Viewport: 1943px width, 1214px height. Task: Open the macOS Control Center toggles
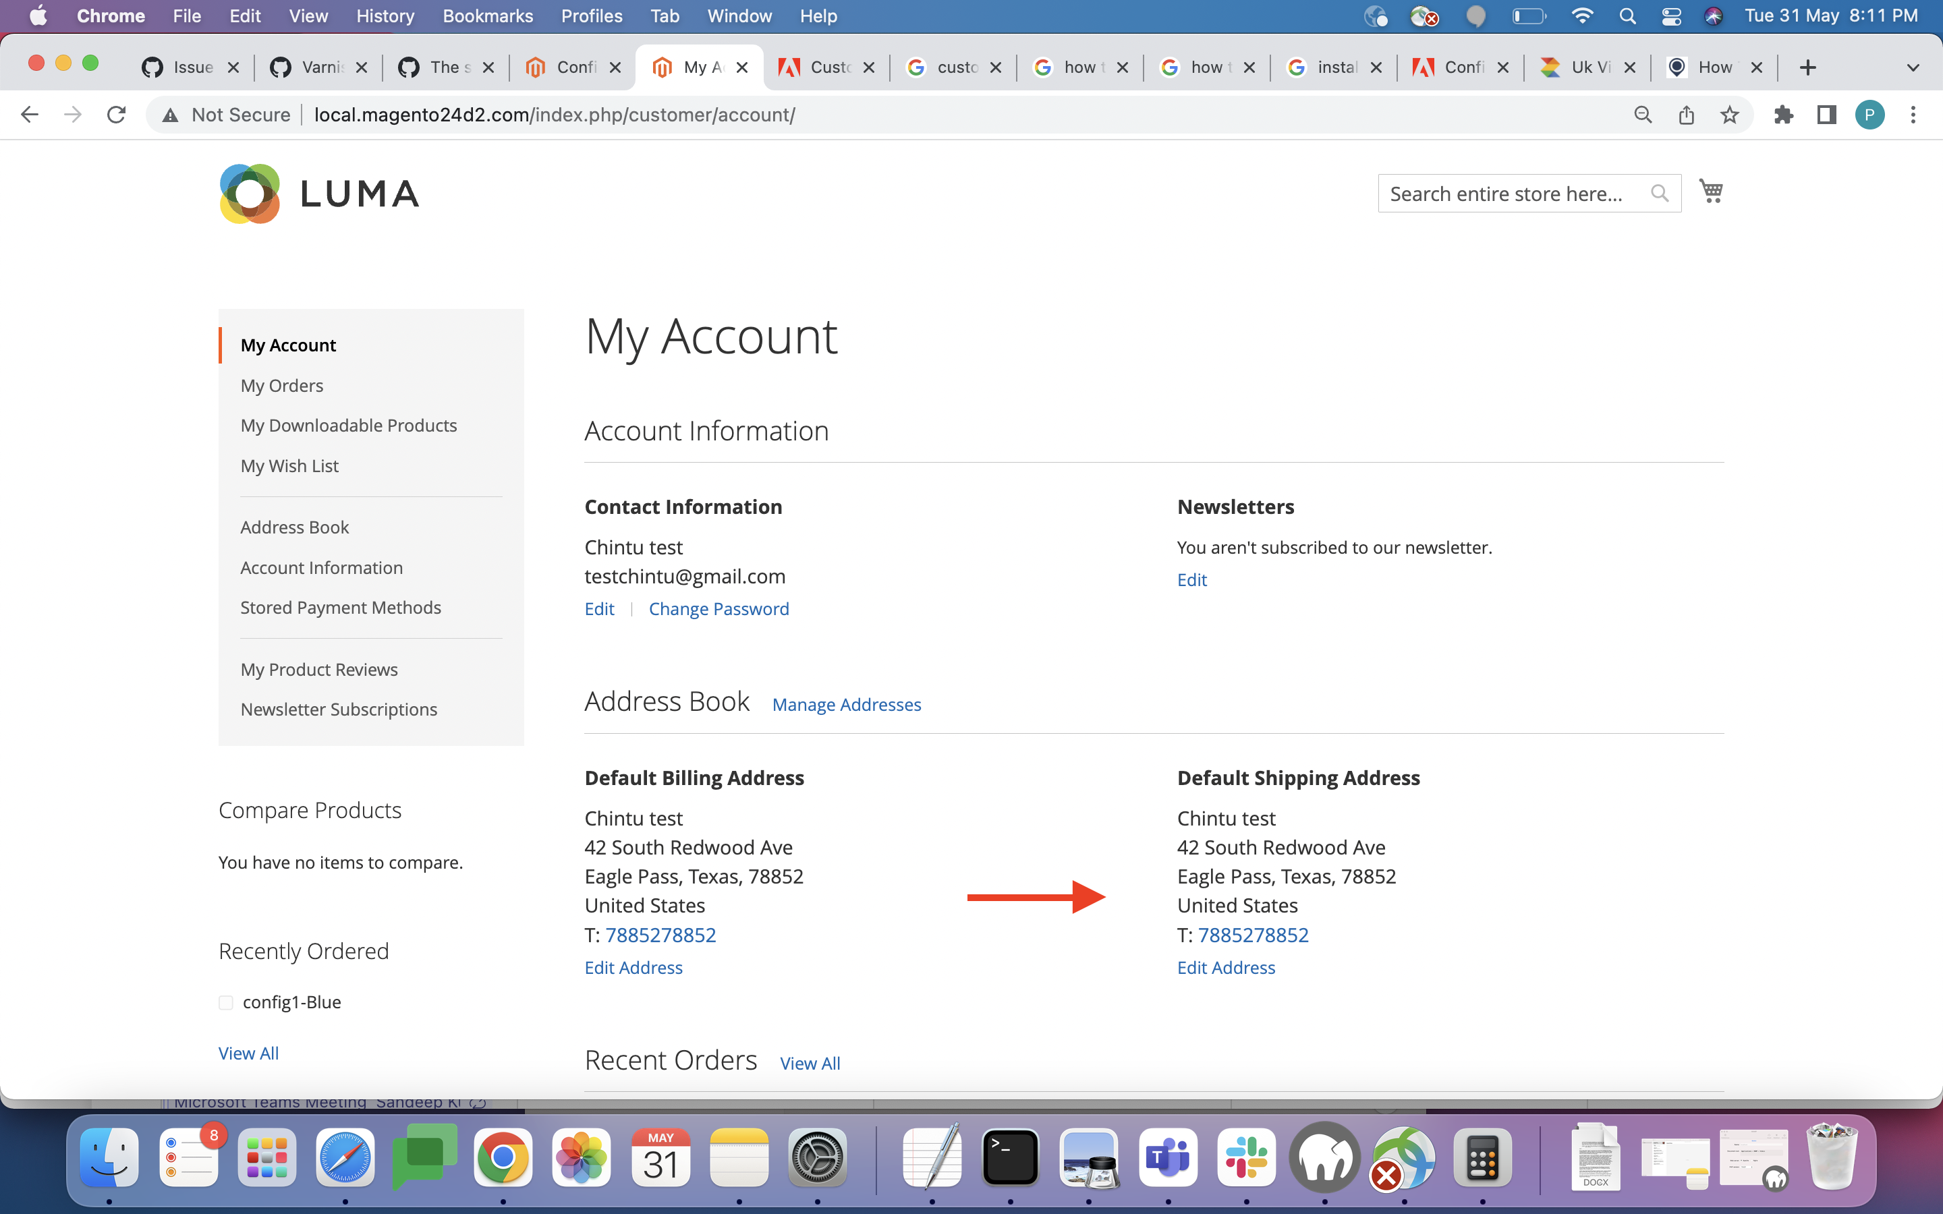pos(1671,16)
